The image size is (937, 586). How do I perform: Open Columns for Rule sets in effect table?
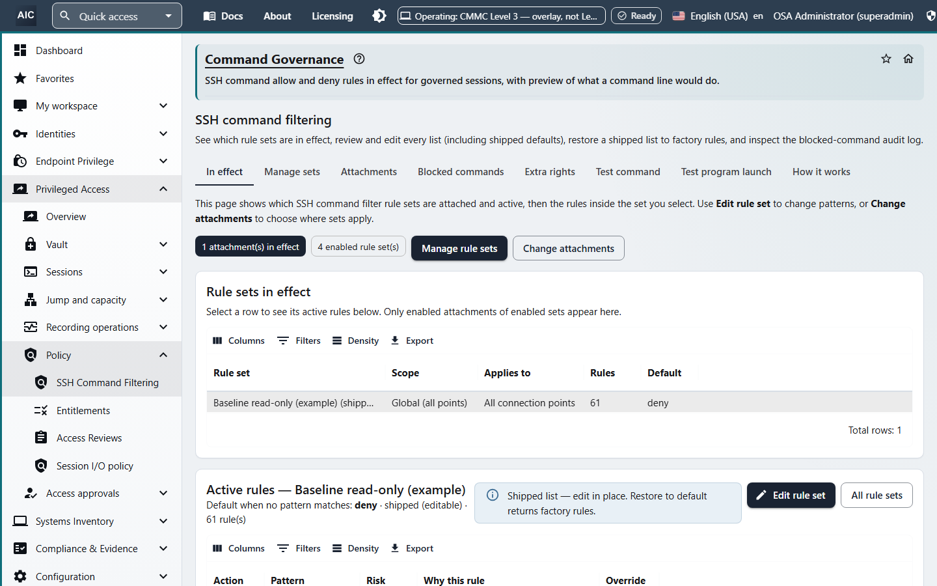[x=239, y=341]
